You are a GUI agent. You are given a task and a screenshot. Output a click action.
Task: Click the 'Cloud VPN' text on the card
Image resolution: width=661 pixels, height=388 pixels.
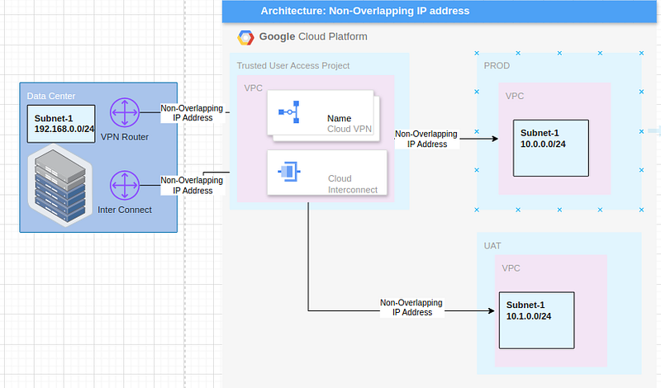(x=350, y=129)
